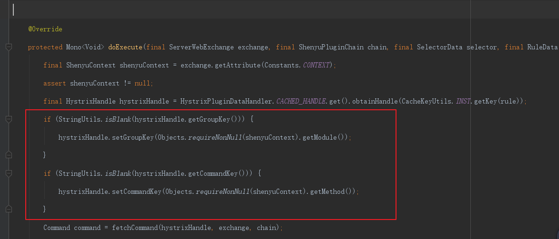Click the ShenyuContext type declaration
Screen dimensions: 559x239
[91, 65]
